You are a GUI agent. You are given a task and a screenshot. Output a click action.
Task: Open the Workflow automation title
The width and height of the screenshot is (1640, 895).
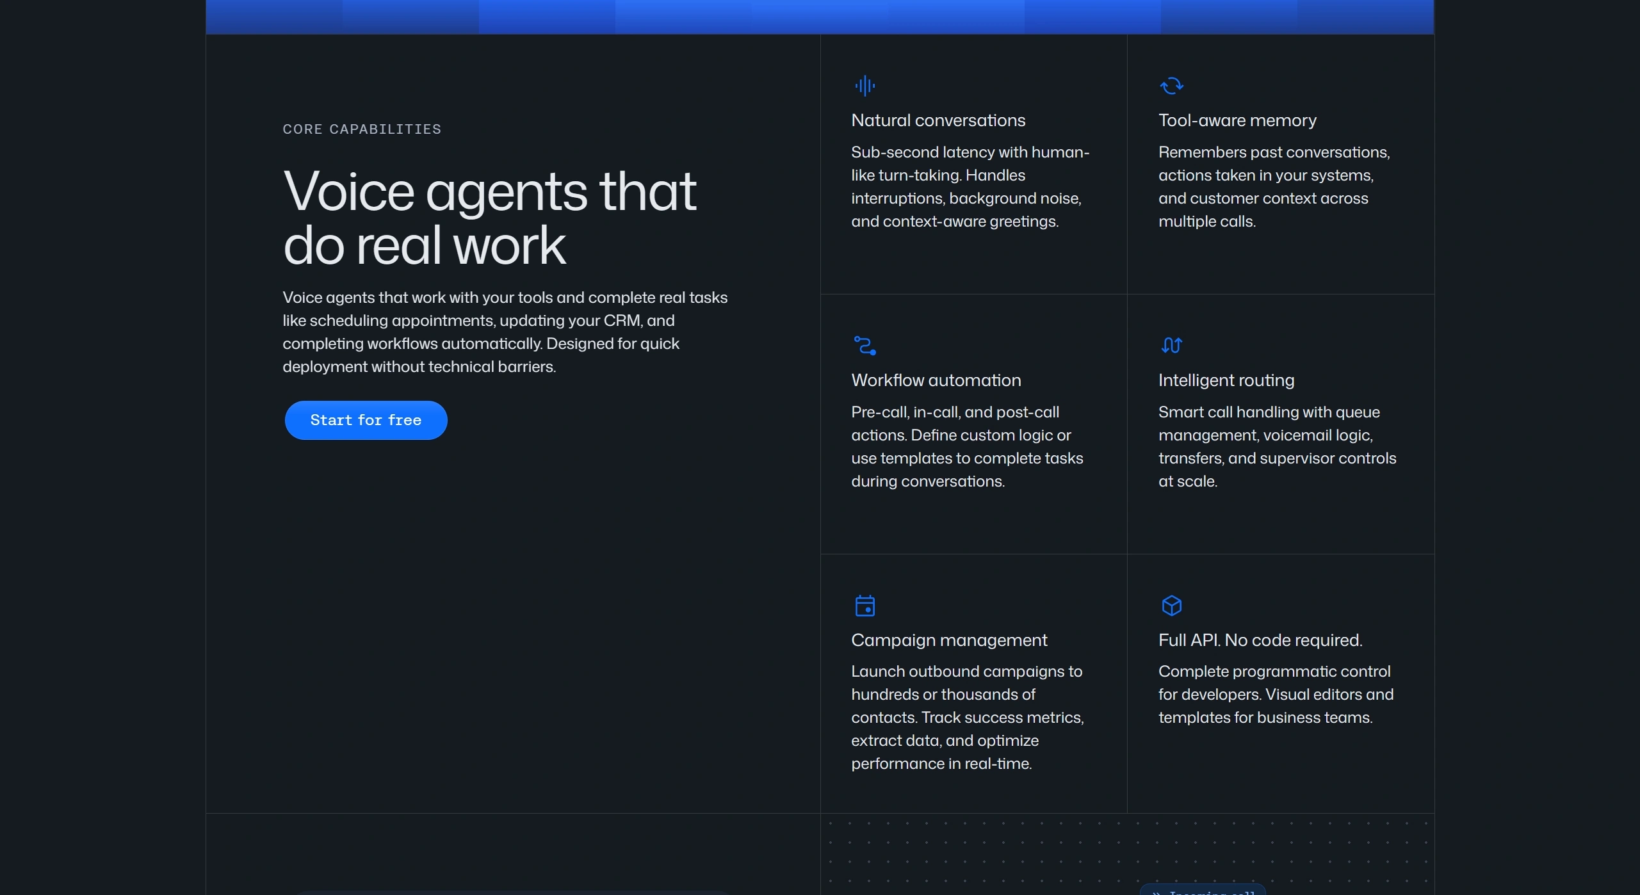click(936, 380)
